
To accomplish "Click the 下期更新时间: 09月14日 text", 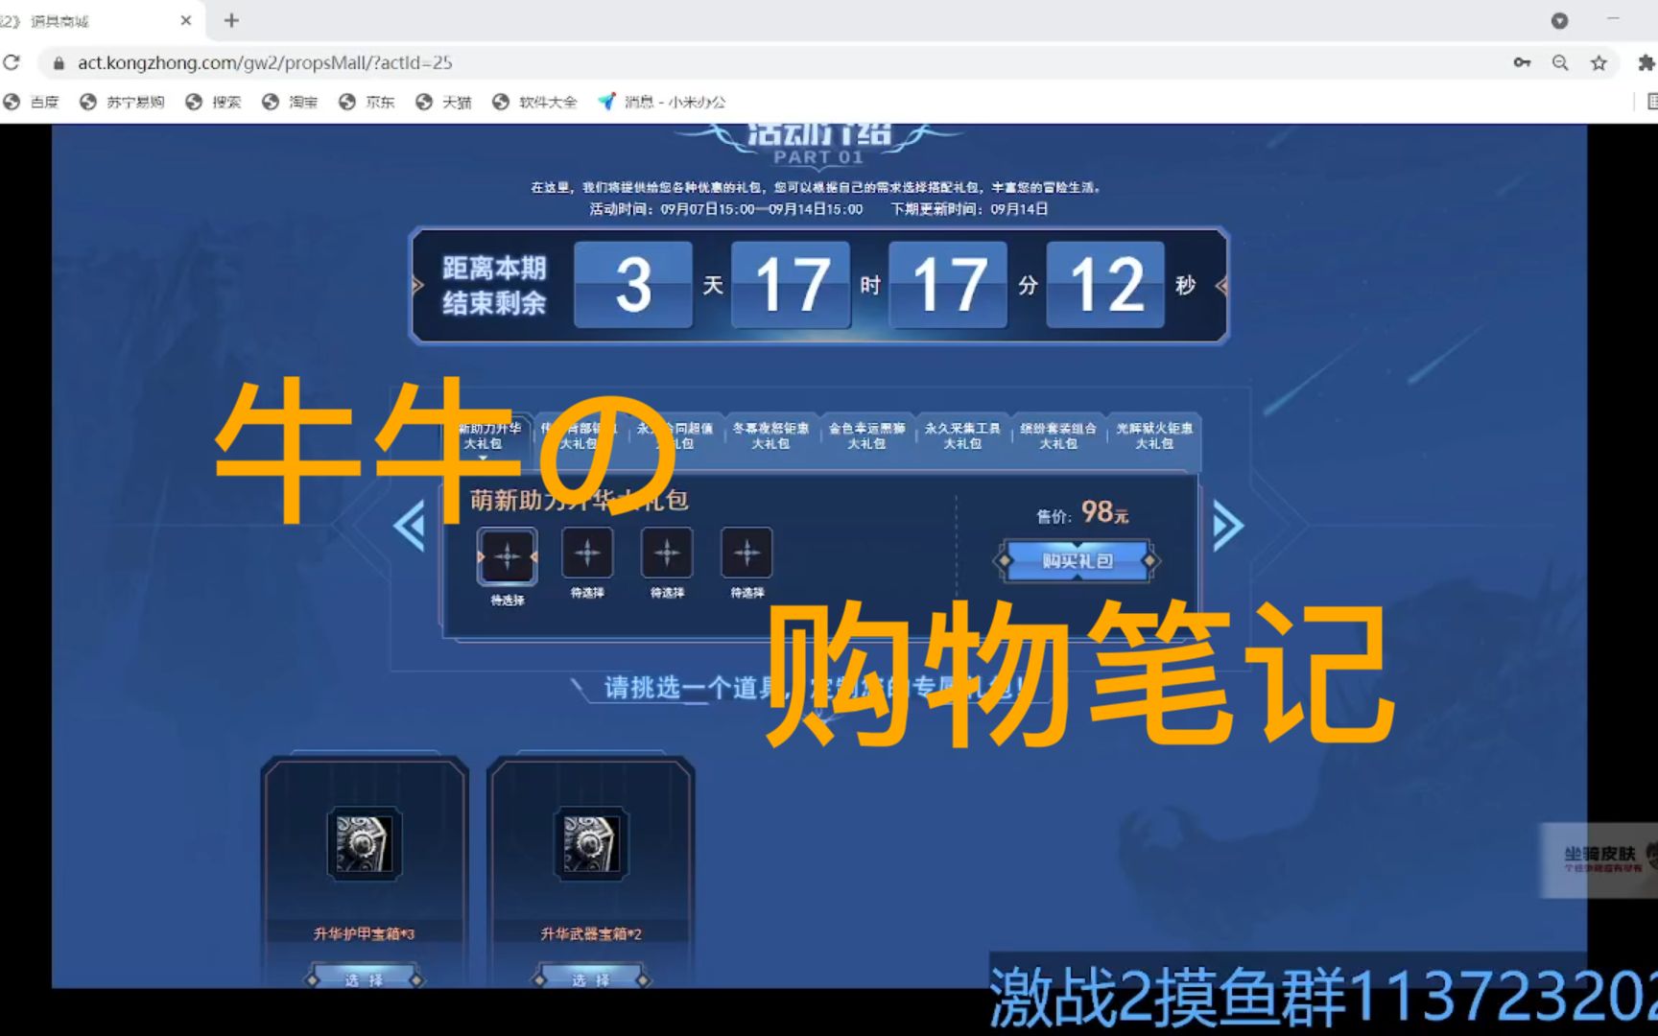I will pos(969,209).
